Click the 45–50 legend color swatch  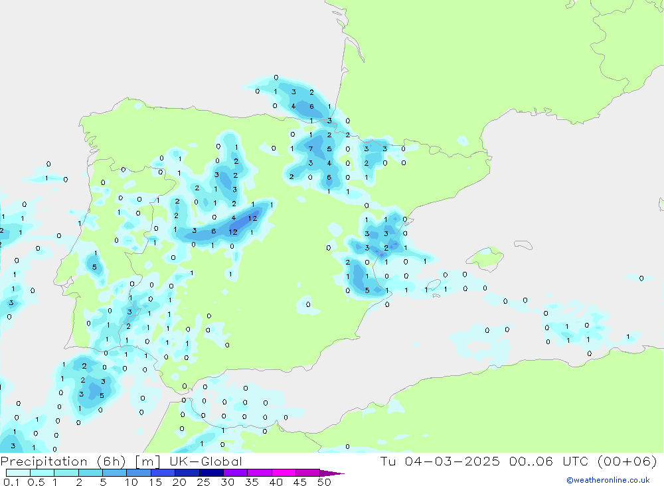tap(308, 473)
